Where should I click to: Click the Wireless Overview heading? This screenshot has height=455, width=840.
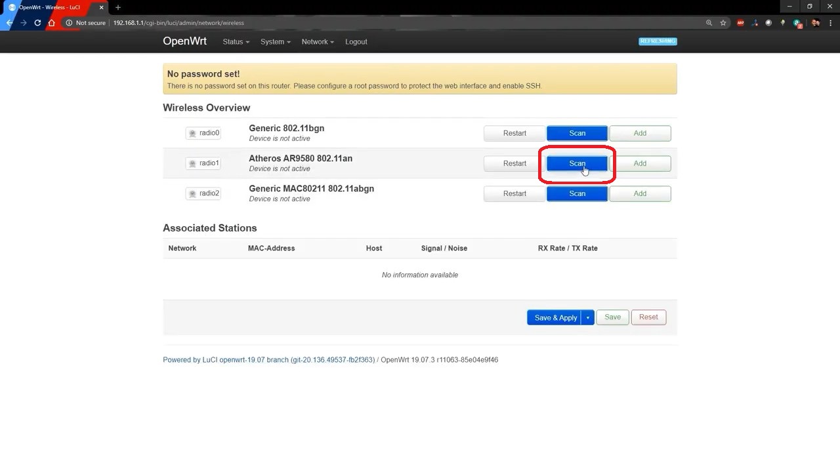click(207, 108)
